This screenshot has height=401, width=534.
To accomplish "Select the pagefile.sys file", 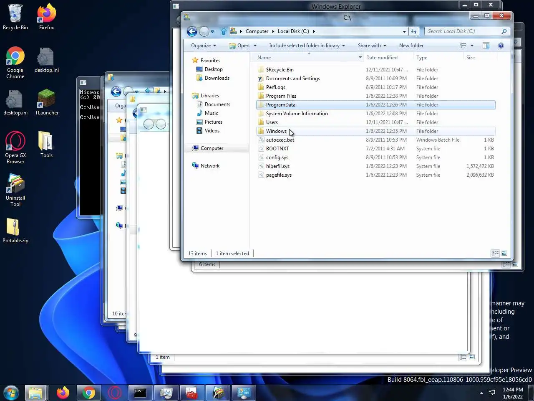I will click(375, 175).
